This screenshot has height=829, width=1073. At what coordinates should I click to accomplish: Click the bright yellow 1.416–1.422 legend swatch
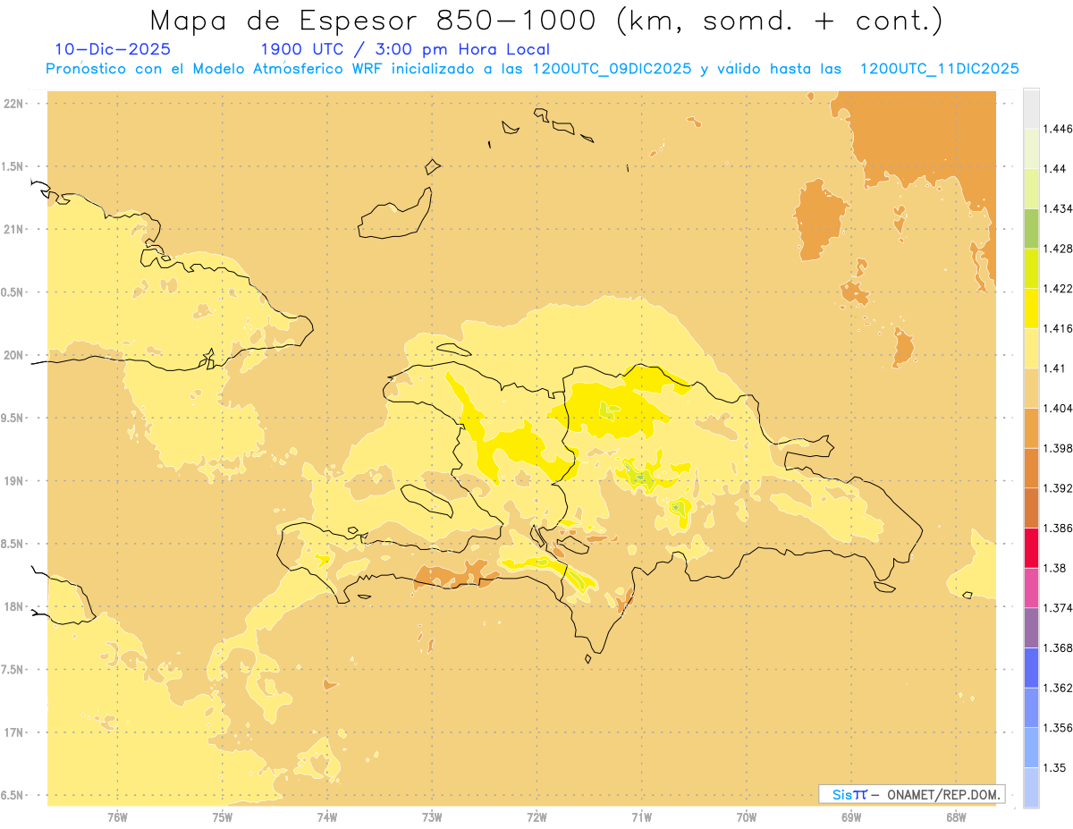tap(1031, 309)
